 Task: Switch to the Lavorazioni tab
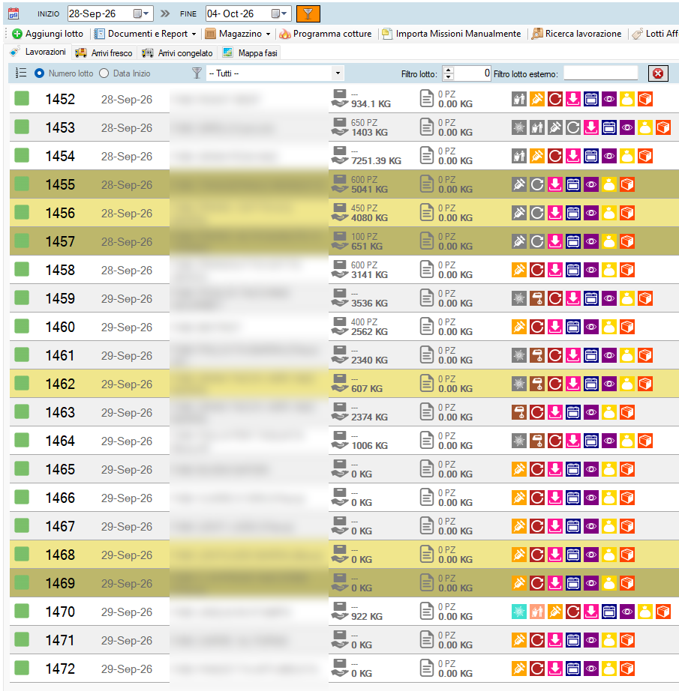tap(38, 52)
